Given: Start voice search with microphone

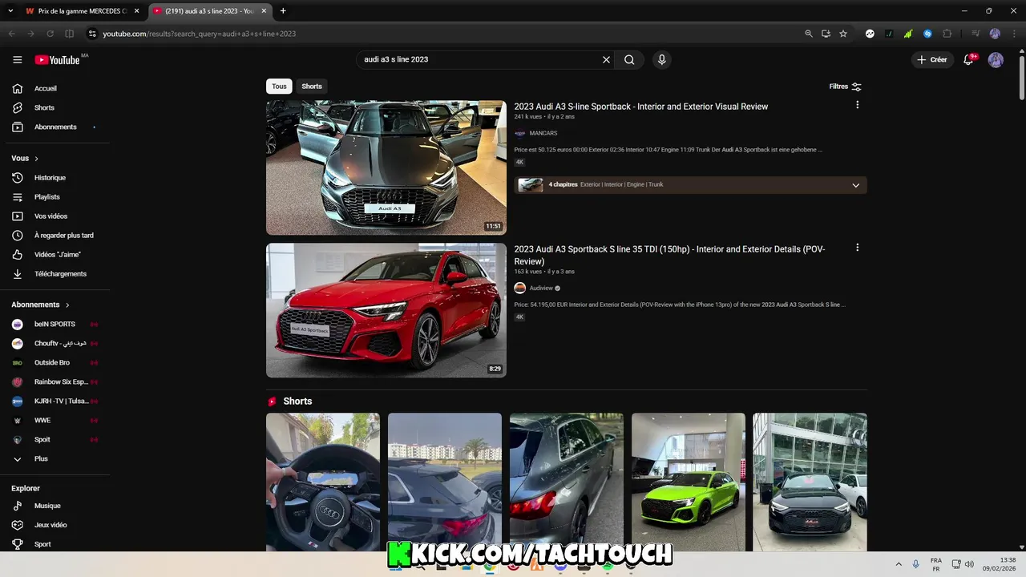Looking at the screenshot, I should [661, 59].
